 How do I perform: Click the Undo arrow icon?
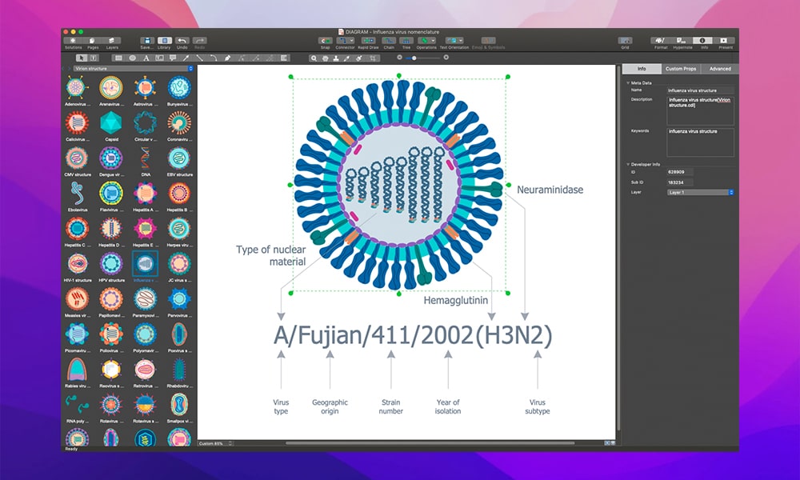[182, 40]
